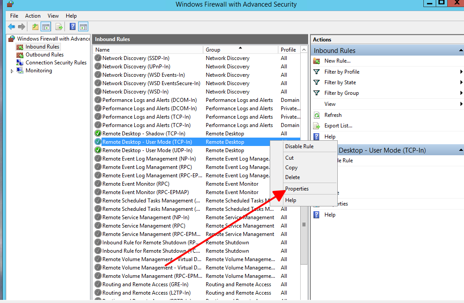Viewport: 464px width, 303px height.
Task: Click the Outbound Rules tree icon
Action: (x=20, y=55)
